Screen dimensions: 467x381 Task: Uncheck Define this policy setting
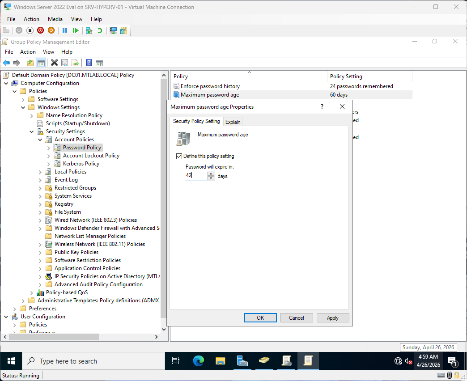pyautogui.click(x=179, y=156)
